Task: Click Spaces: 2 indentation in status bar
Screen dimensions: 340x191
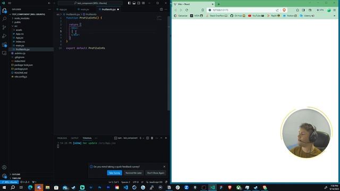Action: (x=126, y=182)
